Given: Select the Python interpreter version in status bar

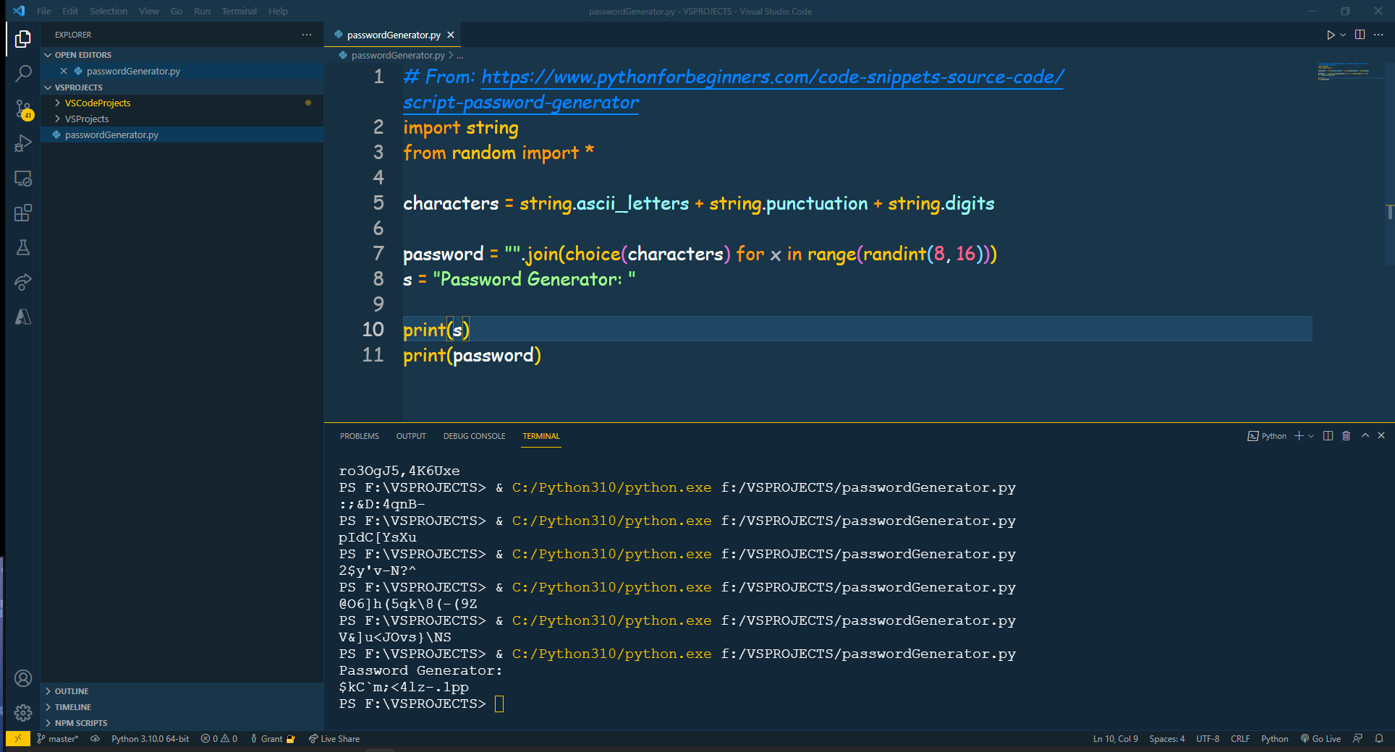Looking at the screenshot, I should (x=150, y=738).
